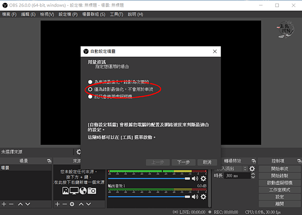The image size is (302, 215).
Task: Undock the 轉場特效 transitions panel
Action: tap(254, 161)
